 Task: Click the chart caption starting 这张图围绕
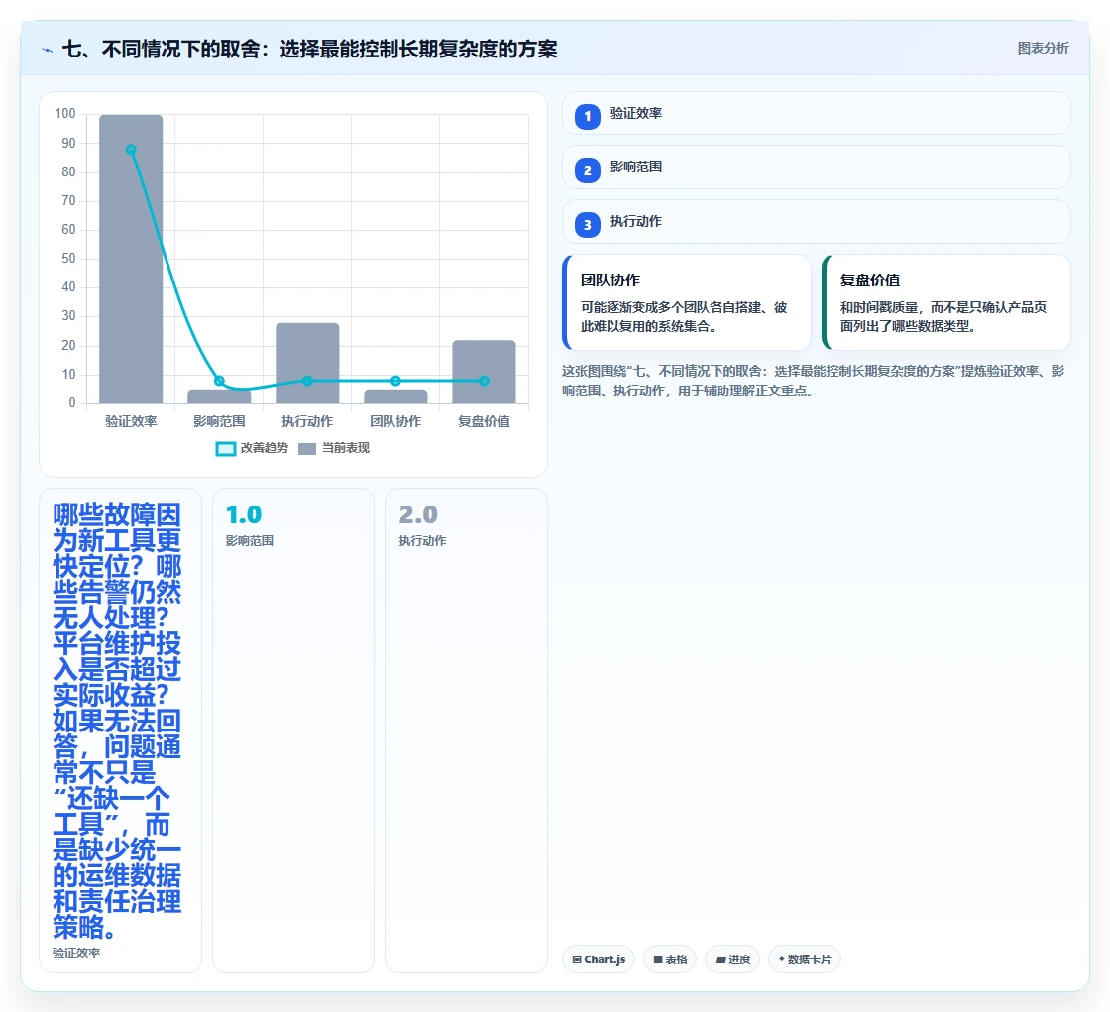814,381
